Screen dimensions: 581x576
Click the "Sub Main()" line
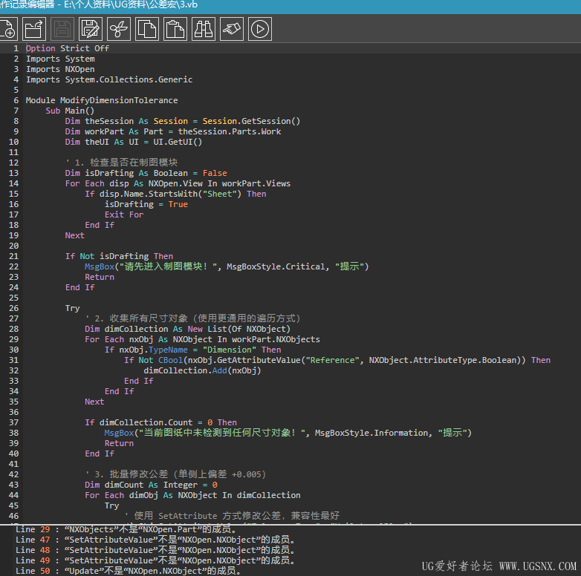point(70,111)
